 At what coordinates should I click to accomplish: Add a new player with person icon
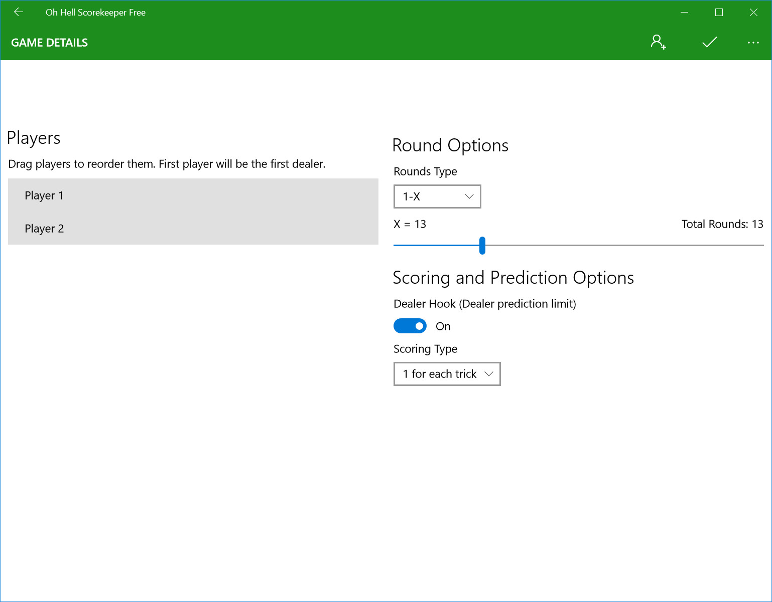[658, 42]
